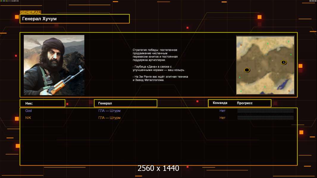Click the Генерал column header
Image resolution: width=317 pixels, height=178 pixels.
[x=125, y=103]
